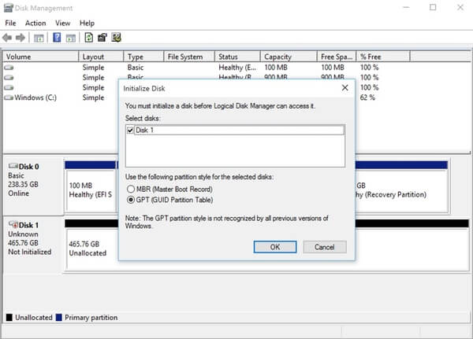The width and height of the screenshot is (473, 339).
Task: Sort by the Type column header
Action: pyautogui.click(x=143, y=57)
